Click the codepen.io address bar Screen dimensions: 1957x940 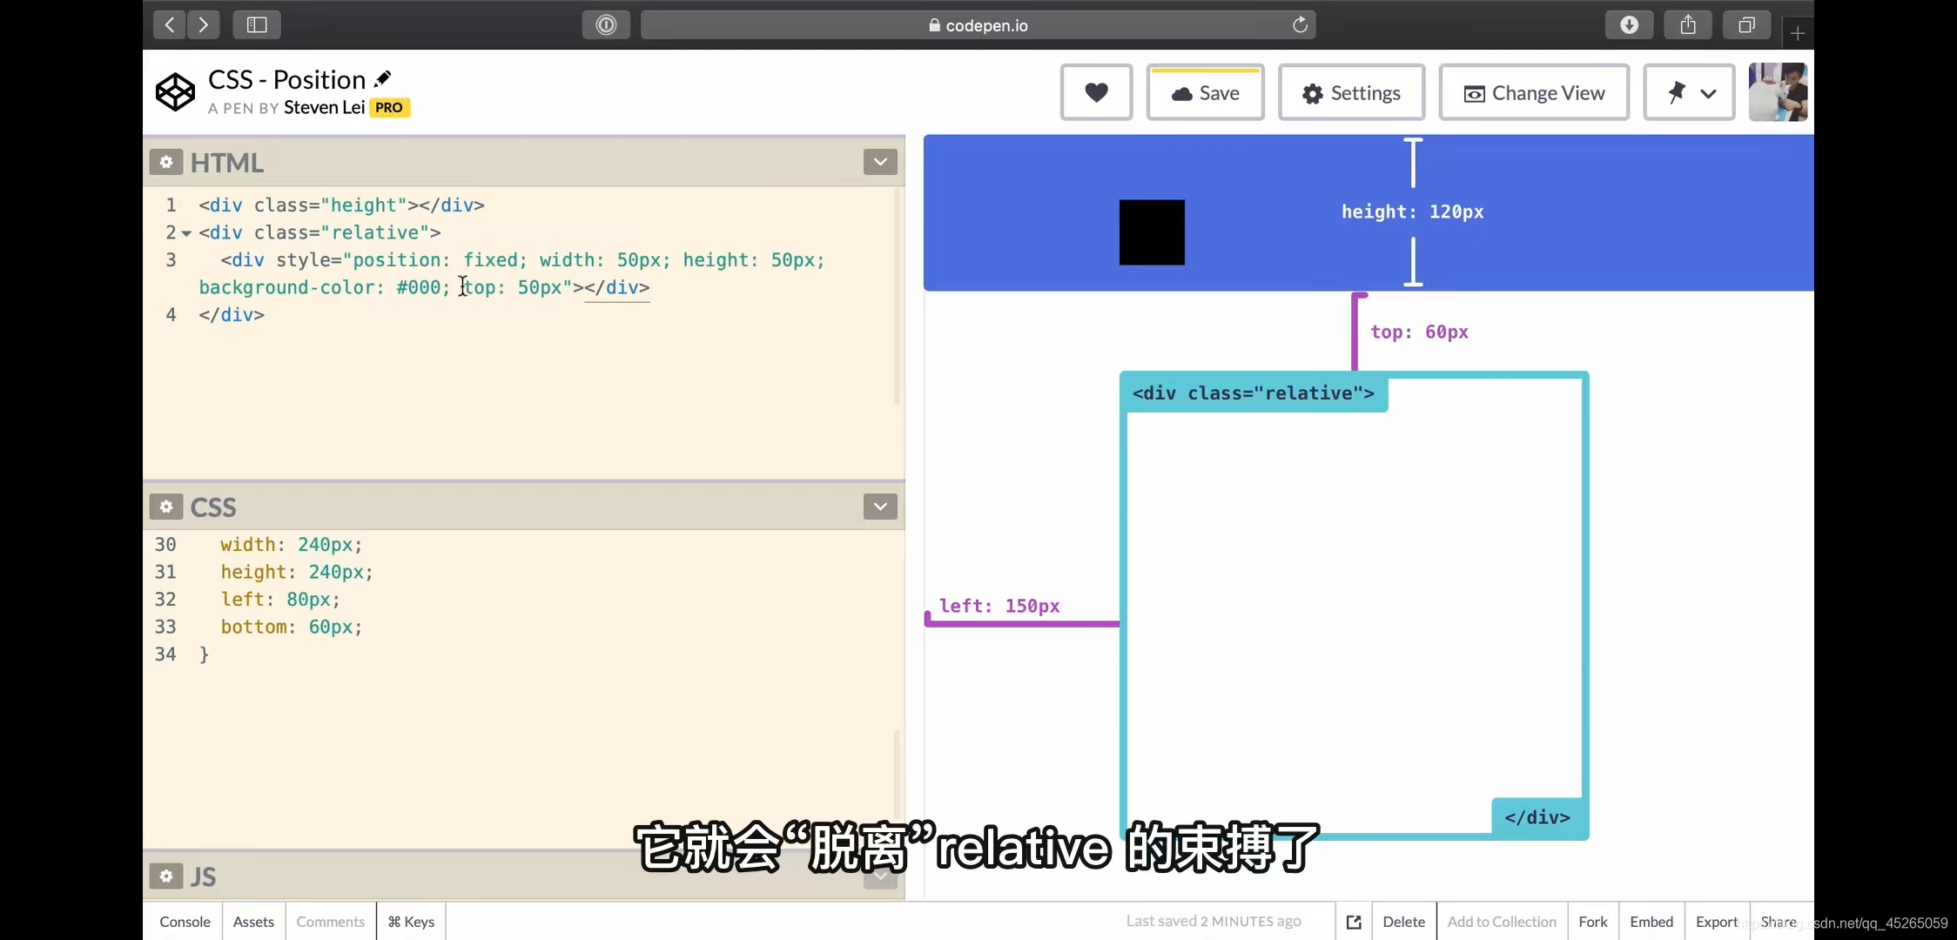coord(978,25)
